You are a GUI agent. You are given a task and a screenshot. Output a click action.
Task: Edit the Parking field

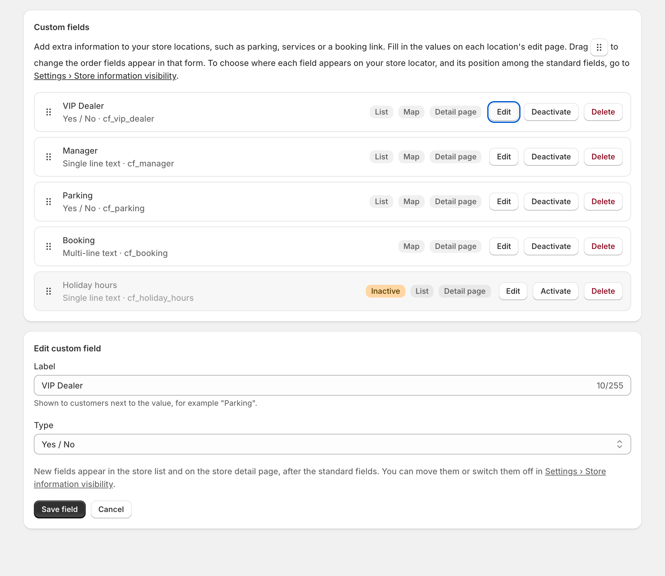pyautogui.click(x=504, y=202)
